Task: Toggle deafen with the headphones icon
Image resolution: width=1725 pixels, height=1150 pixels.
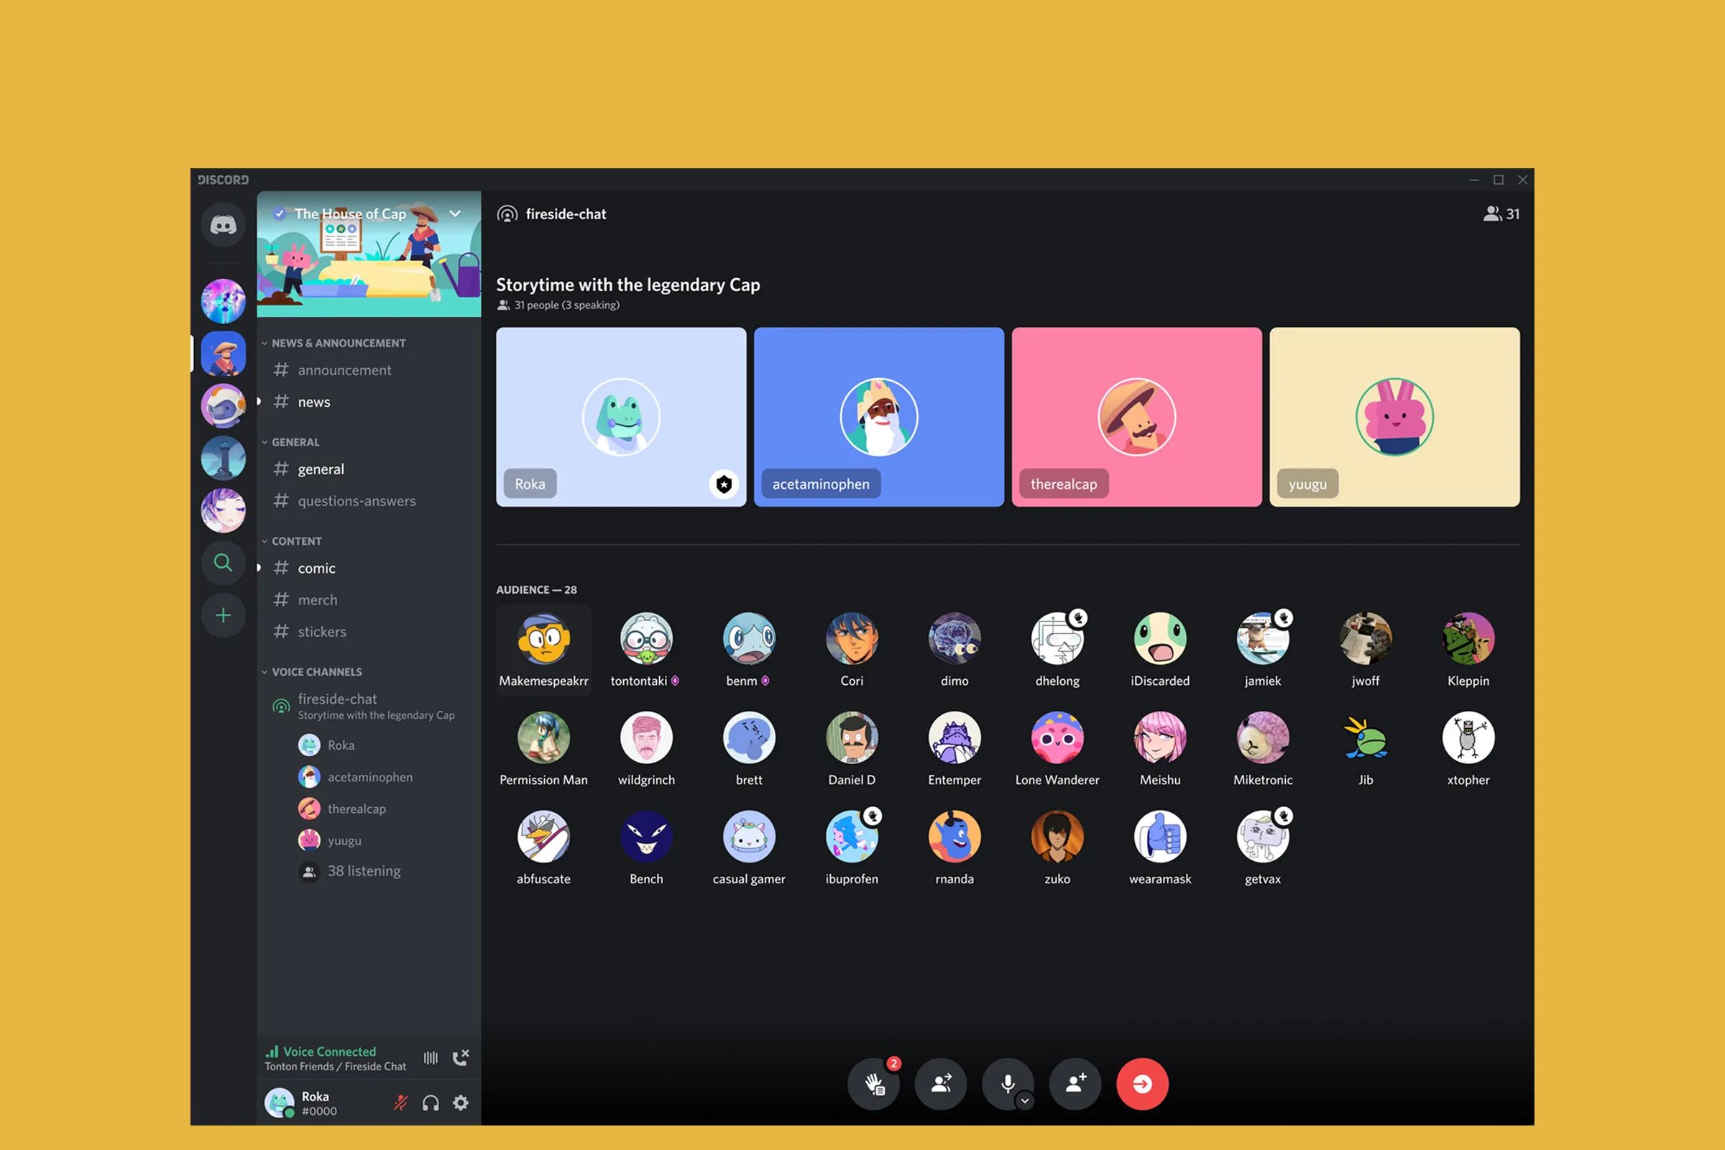Action: click(430, 1104)
